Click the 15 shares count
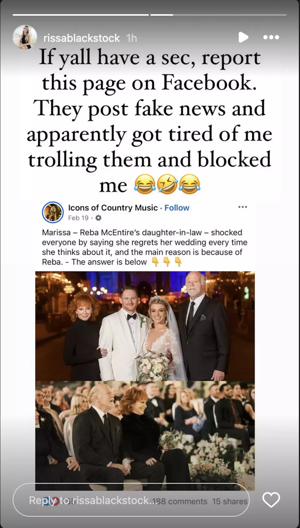 (x=230, y=501)
